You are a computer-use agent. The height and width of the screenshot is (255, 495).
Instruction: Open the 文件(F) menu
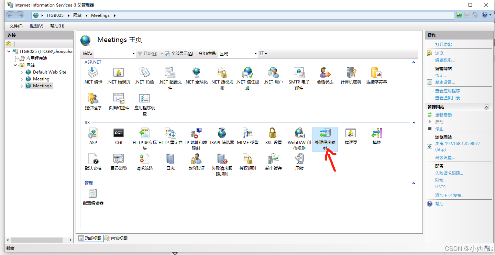(x=16, y=26)
